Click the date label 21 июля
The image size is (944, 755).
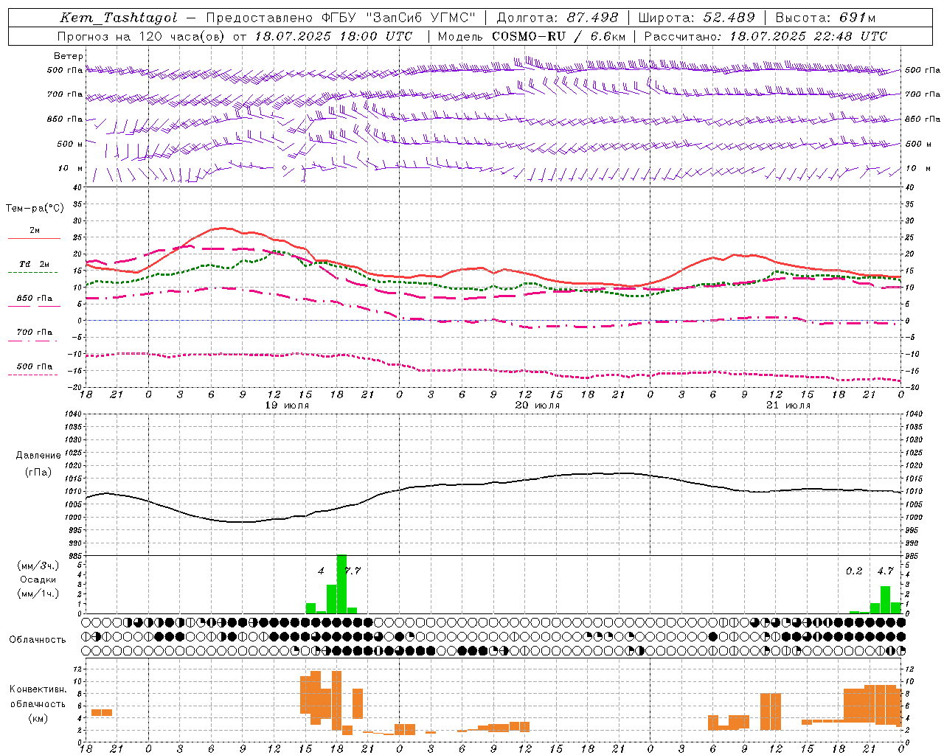tap(788, 406)
